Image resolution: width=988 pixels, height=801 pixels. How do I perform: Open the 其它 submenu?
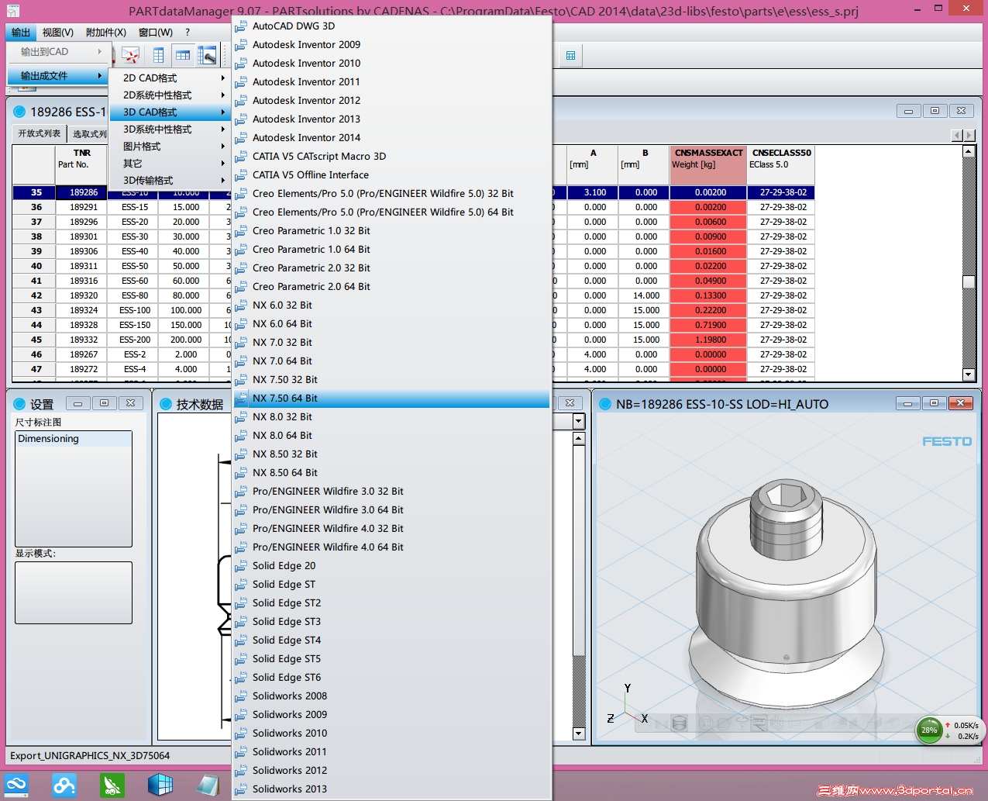169,163
